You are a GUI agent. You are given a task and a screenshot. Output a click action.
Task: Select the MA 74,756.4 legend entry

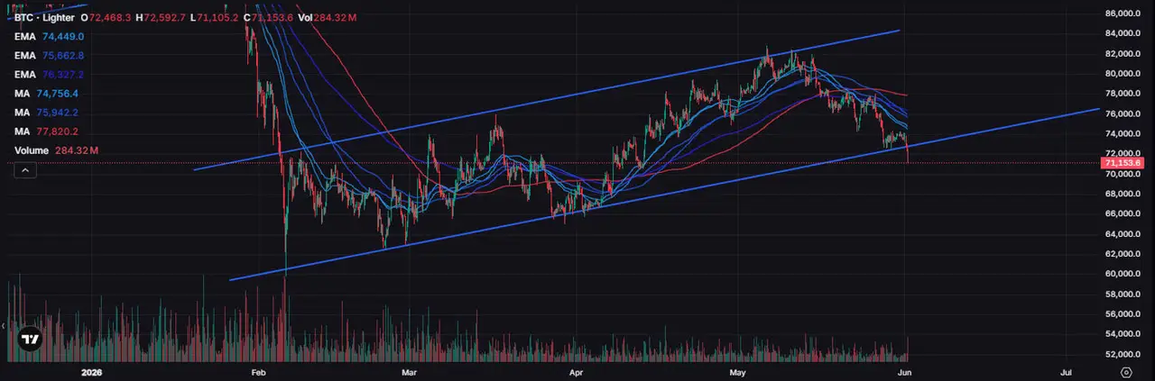[x=46, y=93]
